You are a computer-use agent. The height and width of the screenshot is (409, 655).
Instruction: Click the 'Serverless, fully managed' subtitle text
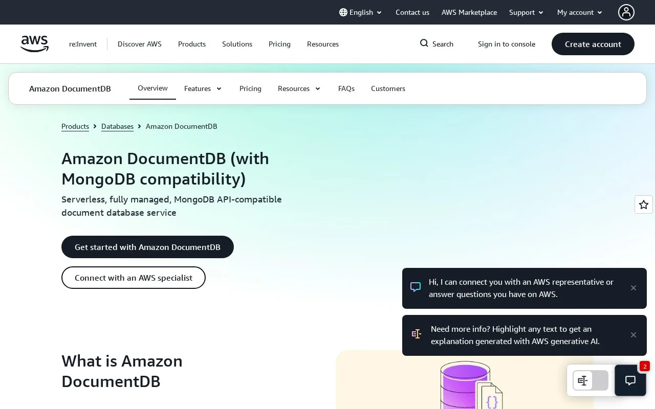(171, 206)
